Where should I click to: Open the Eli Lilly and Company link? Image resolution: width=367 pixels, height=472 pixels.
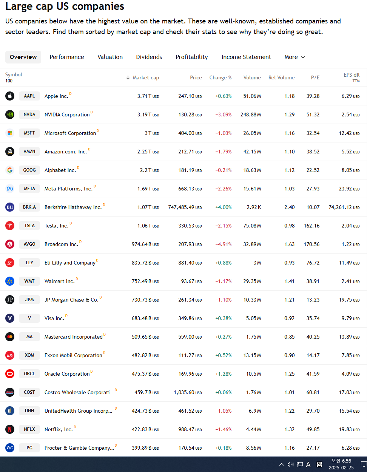pos(70,263)
